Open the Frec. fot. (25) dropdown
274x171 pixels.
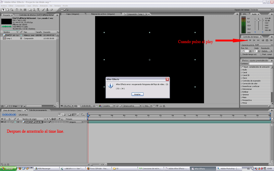[246, 51]
